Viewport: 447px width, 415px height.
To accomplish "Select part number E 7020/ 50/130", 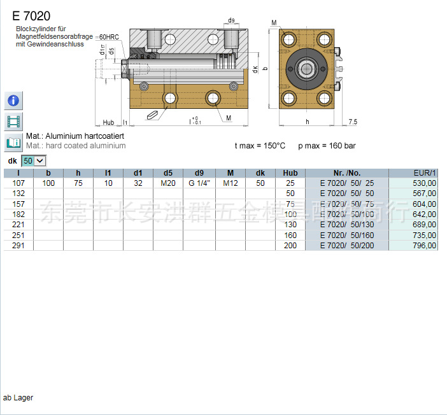I will (347, 225).
